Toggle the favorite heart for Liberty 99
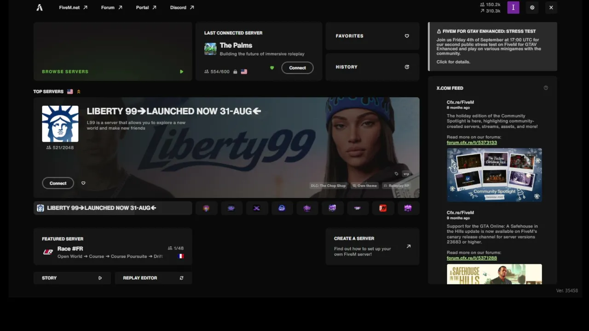This screenshot has width=589, height=331. pos(83,183)
